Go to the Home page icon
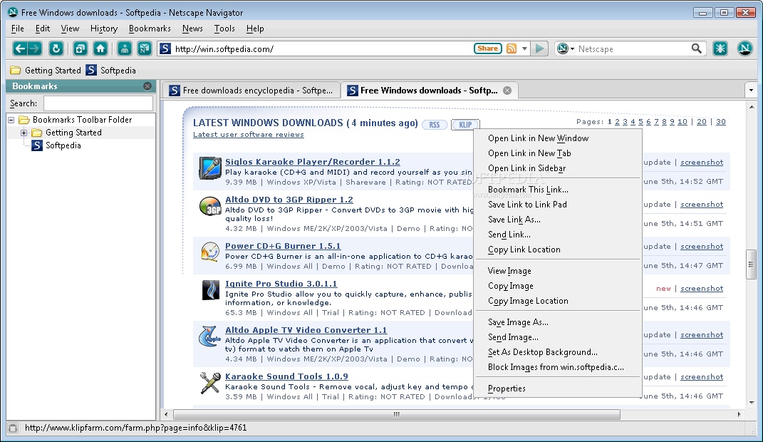 (x=100, y=48)
